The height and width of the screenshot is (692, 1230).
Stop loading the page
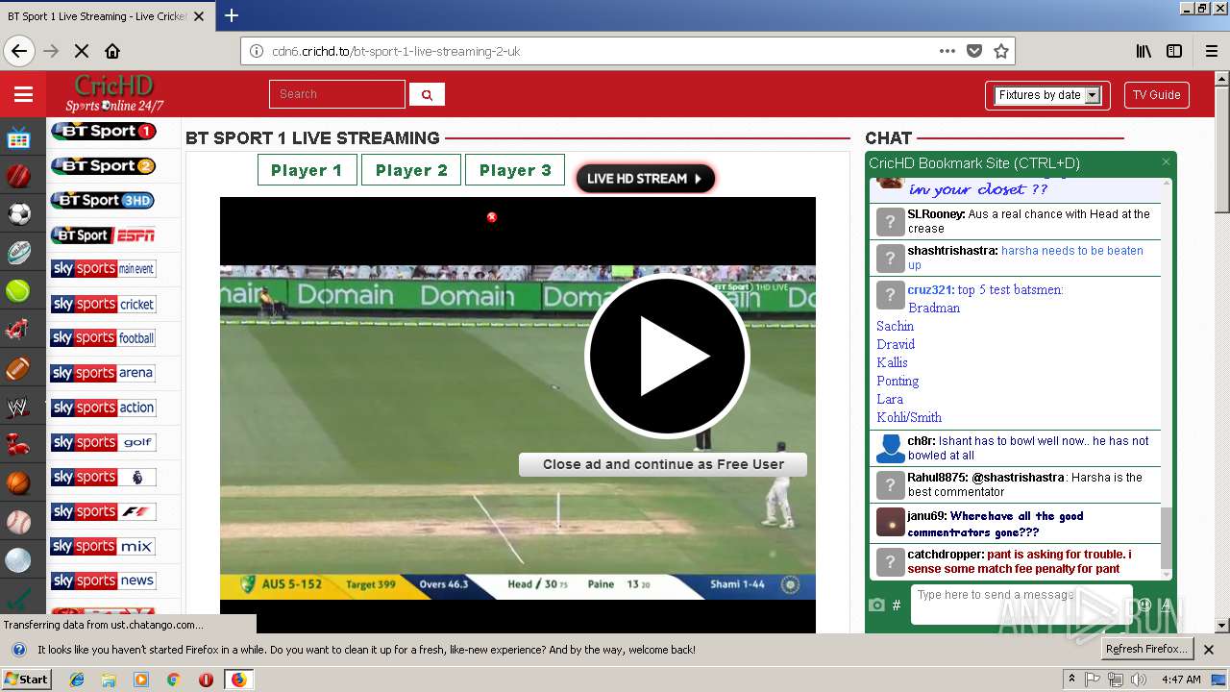[82, 51]
